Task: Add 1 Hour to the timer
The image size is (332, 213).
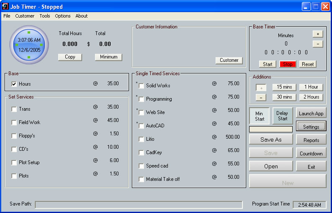Action: (311, 87)
